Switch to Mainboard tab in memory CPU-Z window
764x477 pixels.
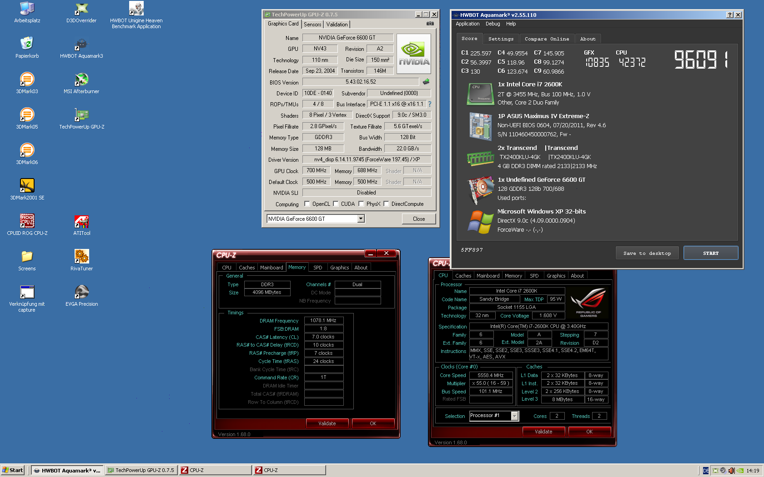tap(271, 268)
